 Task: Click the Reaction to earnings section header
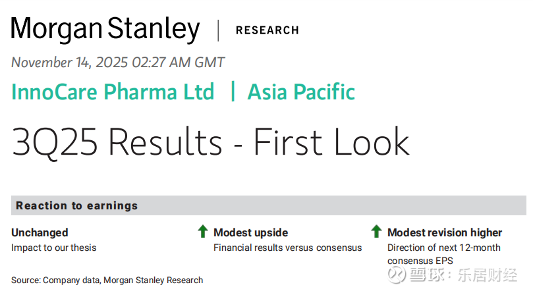pyautogui.click(x=77, y=205)
